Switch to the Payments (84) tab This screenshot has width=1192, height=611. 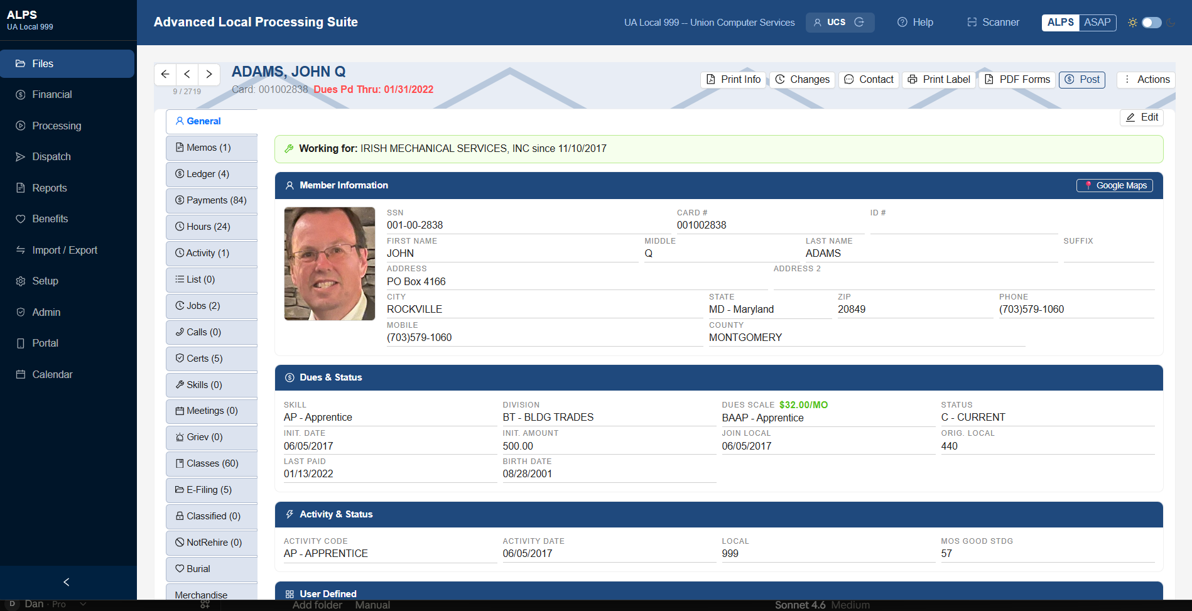click(212, 200)
